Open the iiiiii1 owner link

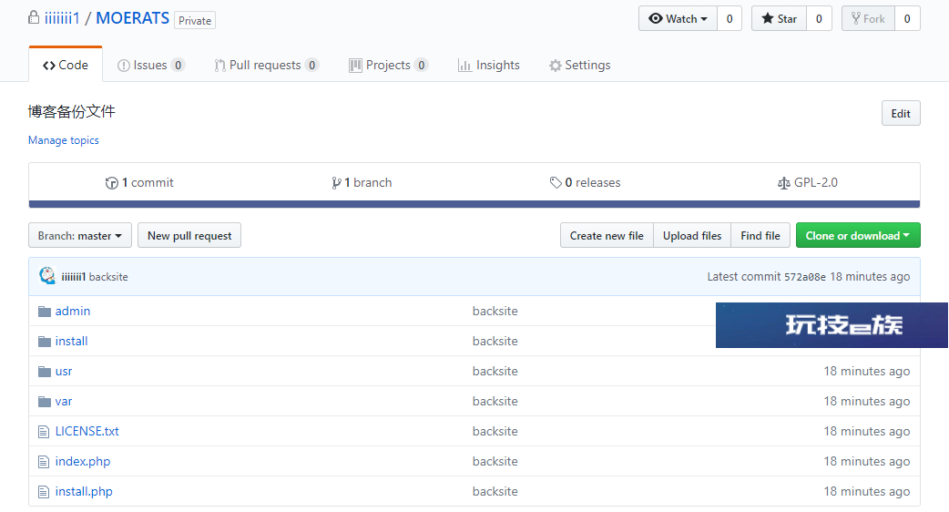(x=62, y=18)
